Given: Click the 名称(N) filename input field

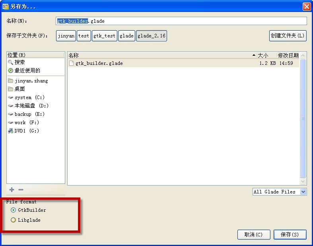Looking at the screenshot, I should 181,21.
